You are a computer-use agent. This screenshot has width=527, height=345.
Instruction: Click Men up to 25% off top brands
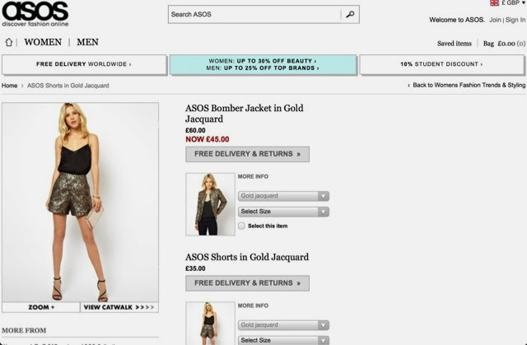point(263,68)
